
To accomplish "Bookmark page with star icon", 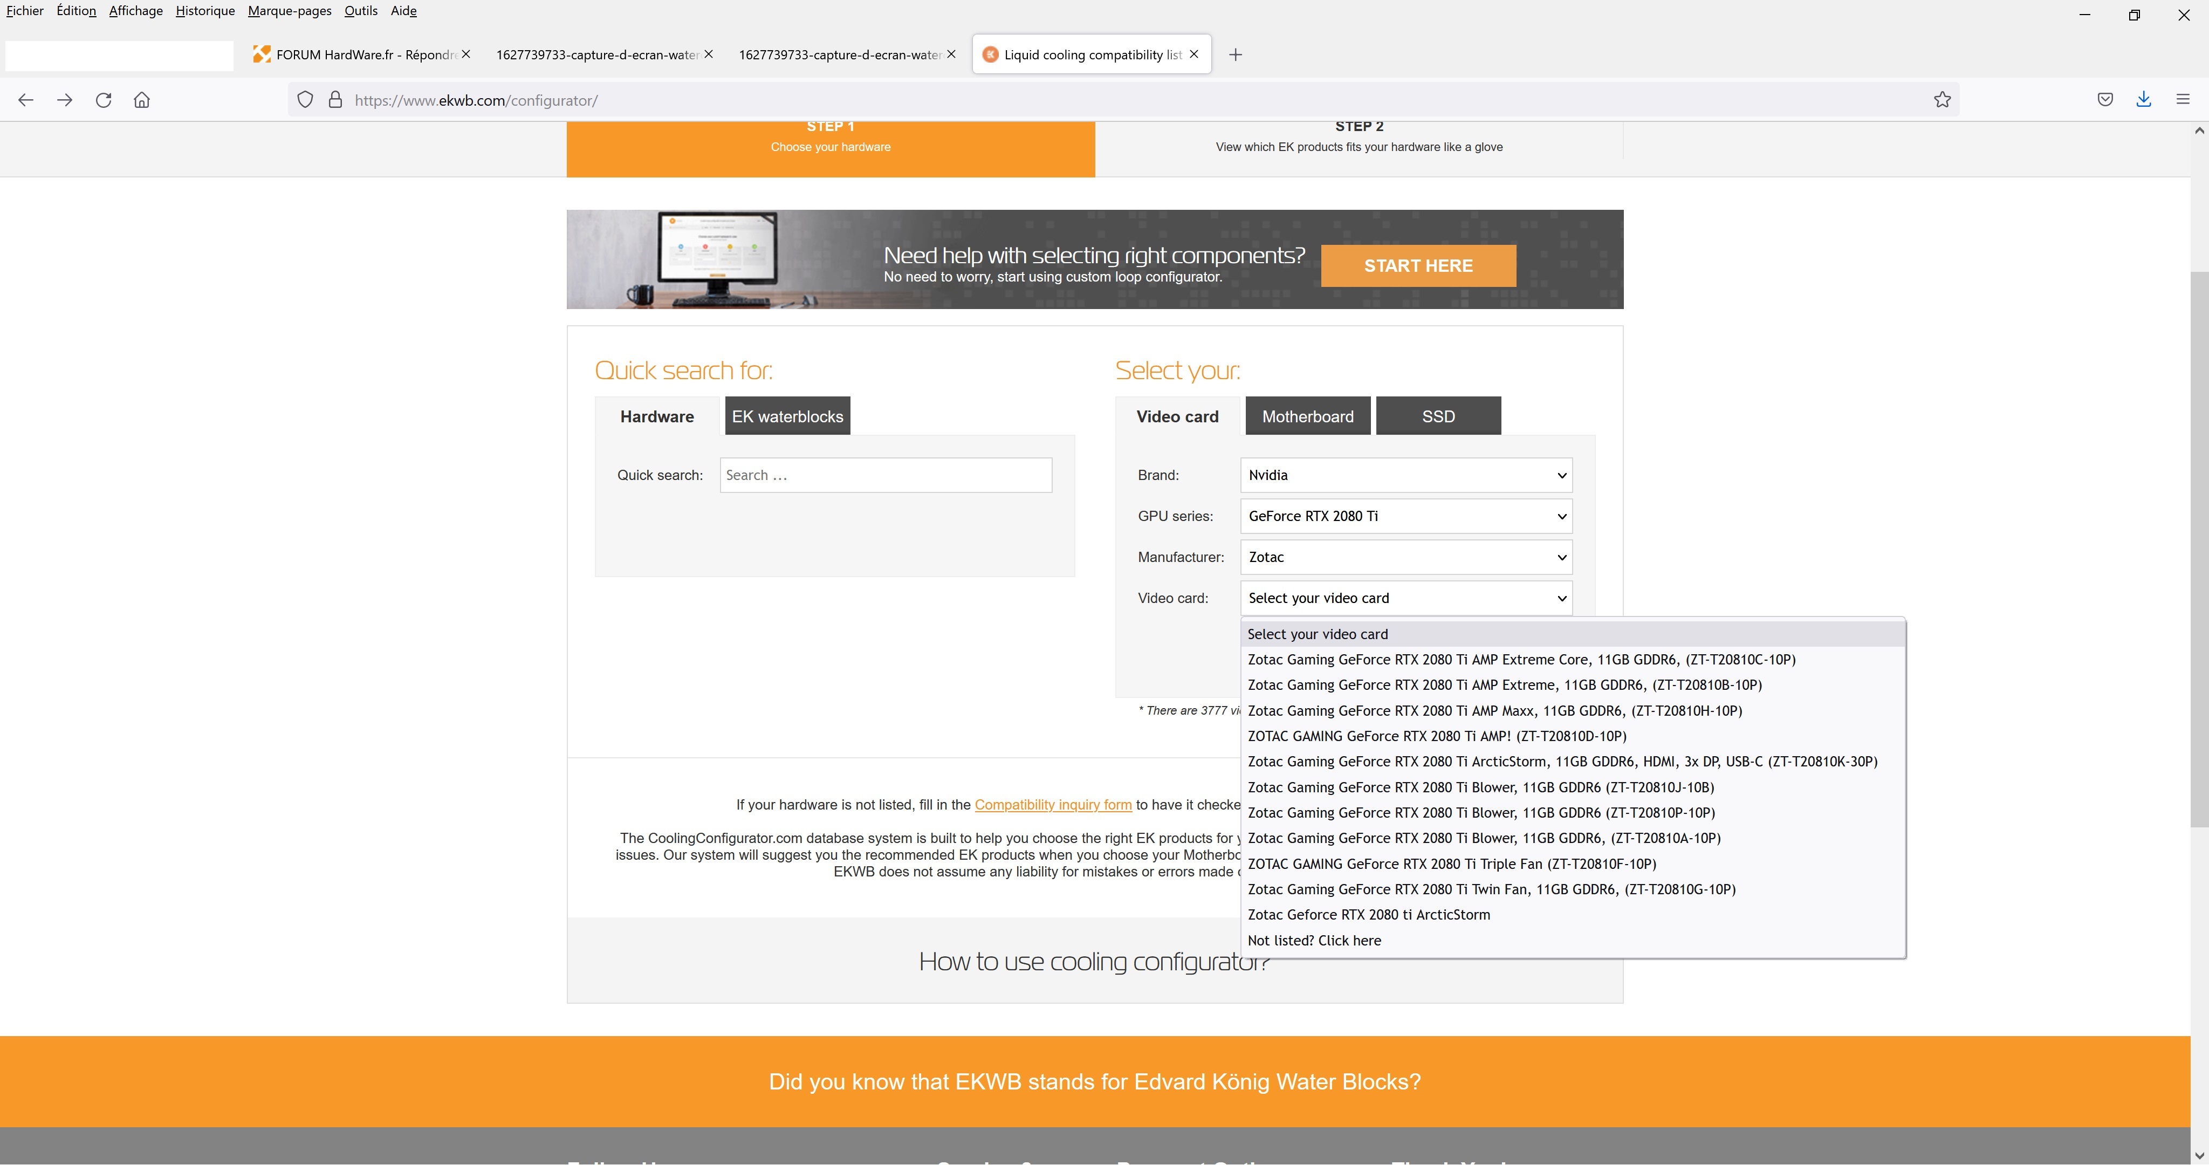I will tap(1942, 100).
